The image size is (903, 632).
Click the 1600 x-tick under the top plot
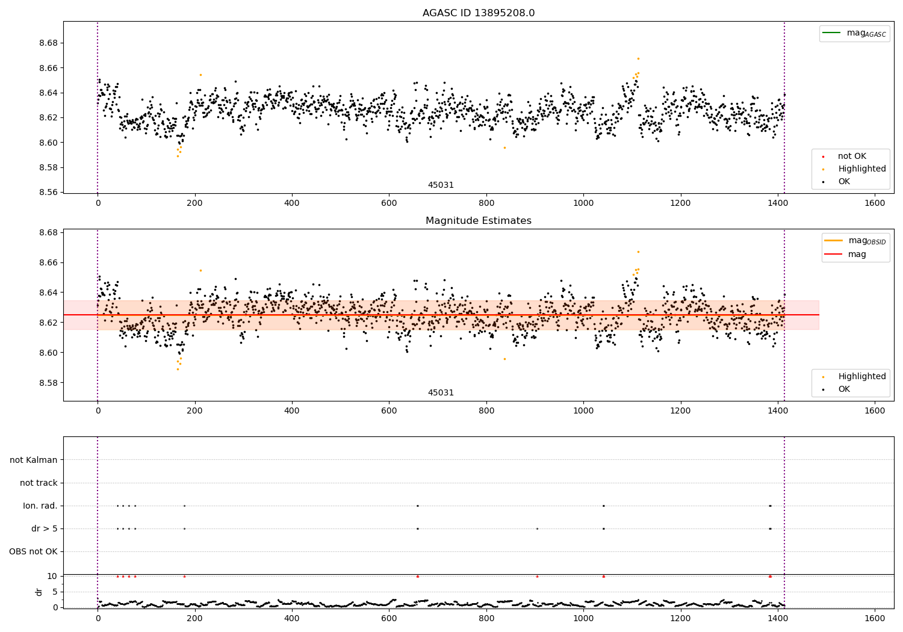[x=875, y=203]
